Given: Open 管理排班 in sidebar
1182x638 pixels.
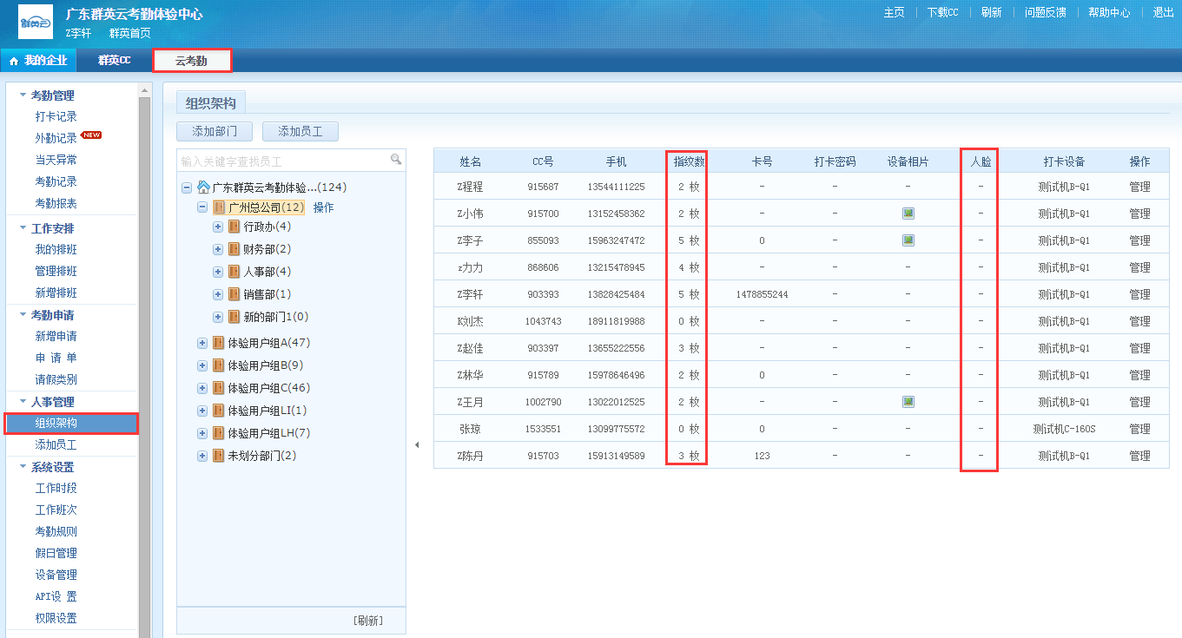Looking at the screenshot, I should pyautogui.click(x=56, y=271).
